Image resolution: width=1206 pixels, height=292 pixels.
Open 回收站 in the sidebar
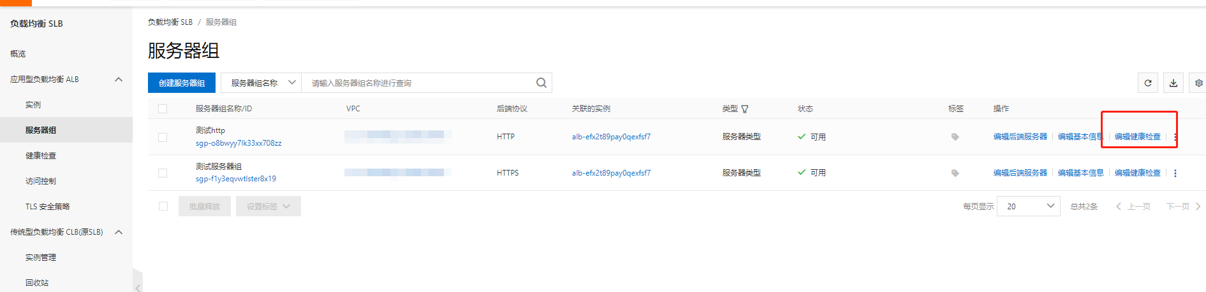(37, 283)
